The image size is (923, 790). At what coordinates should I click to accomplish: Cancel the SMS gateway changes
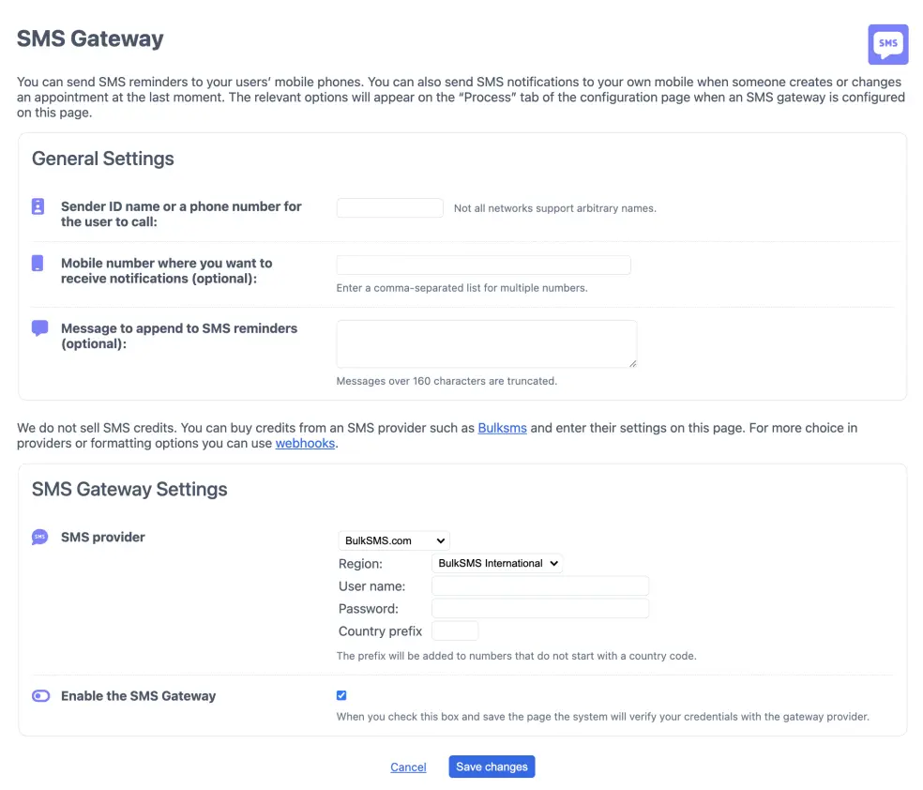tap(408, 767)
